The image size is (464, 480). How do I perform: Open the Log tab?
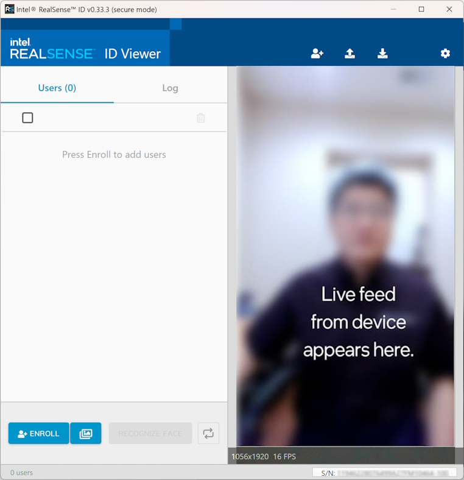click(x=170, y=88)
